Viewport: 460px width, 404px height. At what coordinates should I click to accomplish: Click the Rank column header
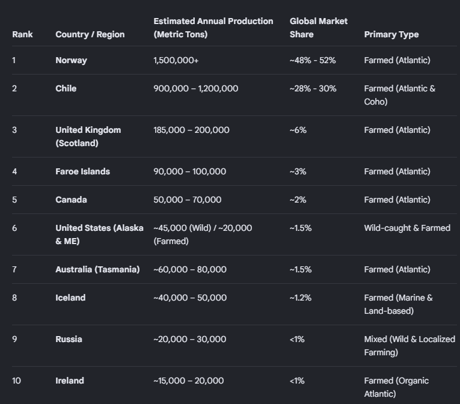(22, 34)
